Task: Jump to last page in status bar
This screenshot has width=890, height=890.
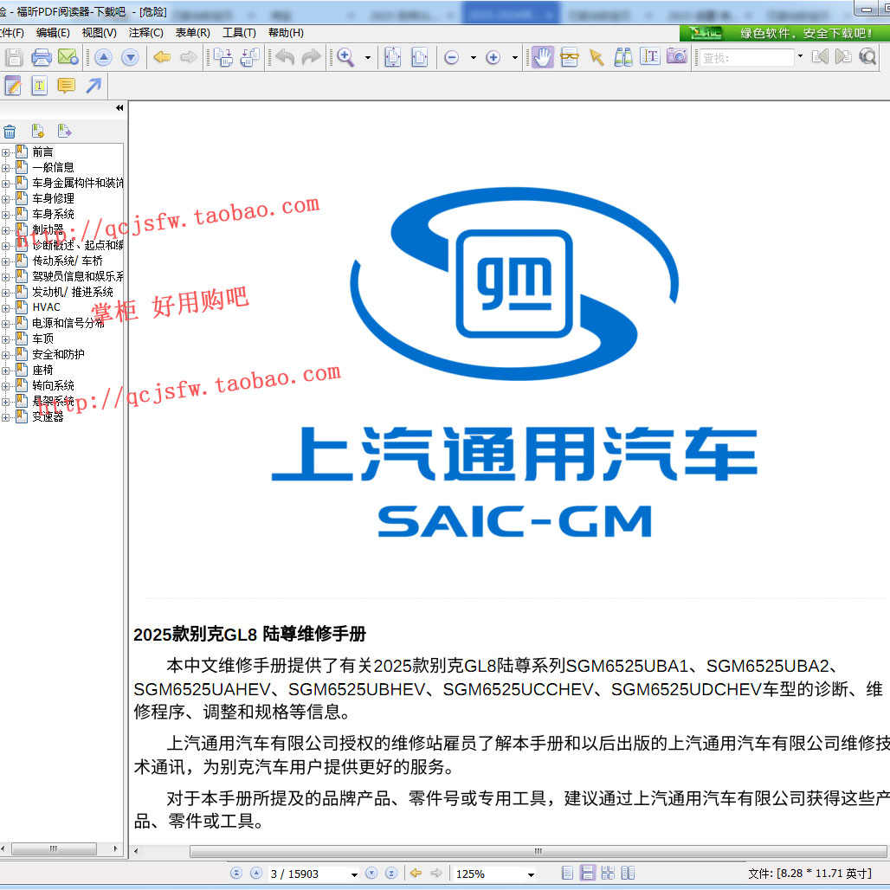Action: click(x=391, y=874)
